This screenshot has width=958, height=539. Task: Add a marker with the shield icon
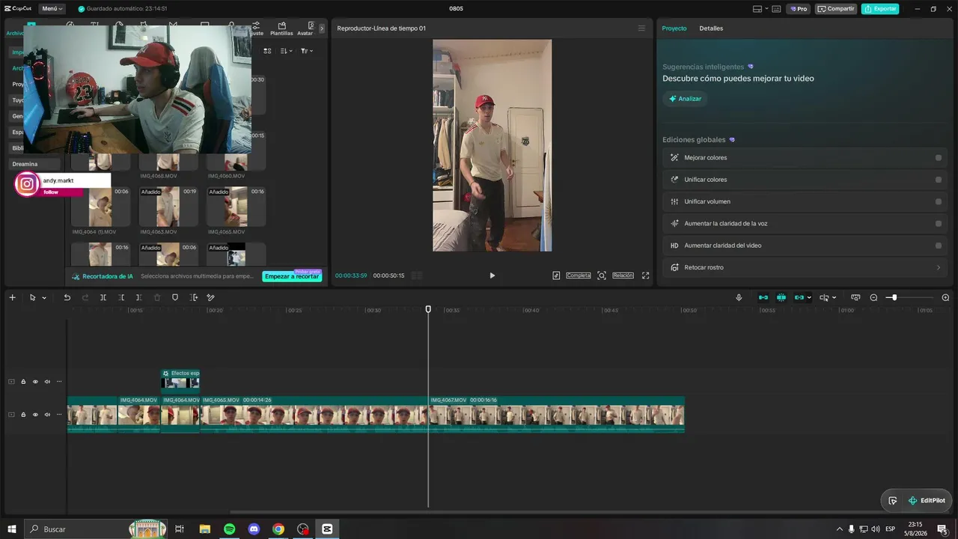(x=175, y=297)
